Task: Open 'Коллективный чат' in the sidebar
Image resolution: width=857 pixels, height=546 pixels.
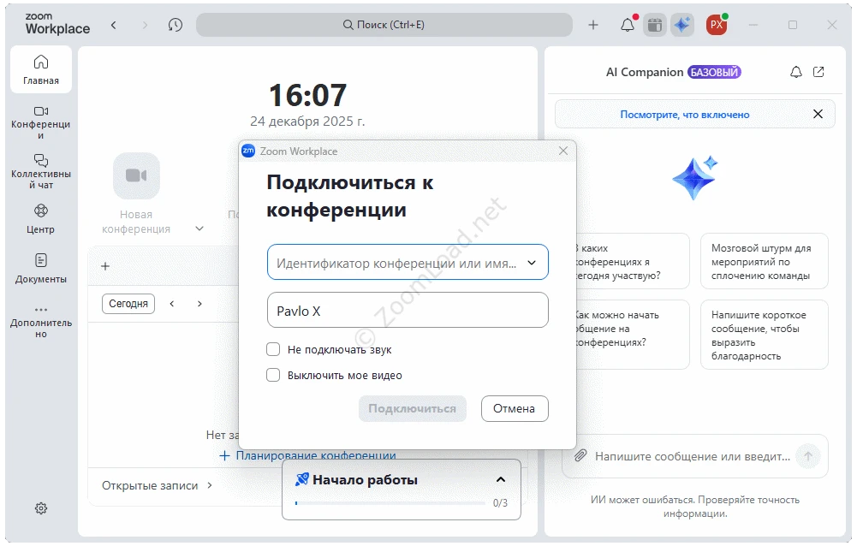Action: pos(40,171)
